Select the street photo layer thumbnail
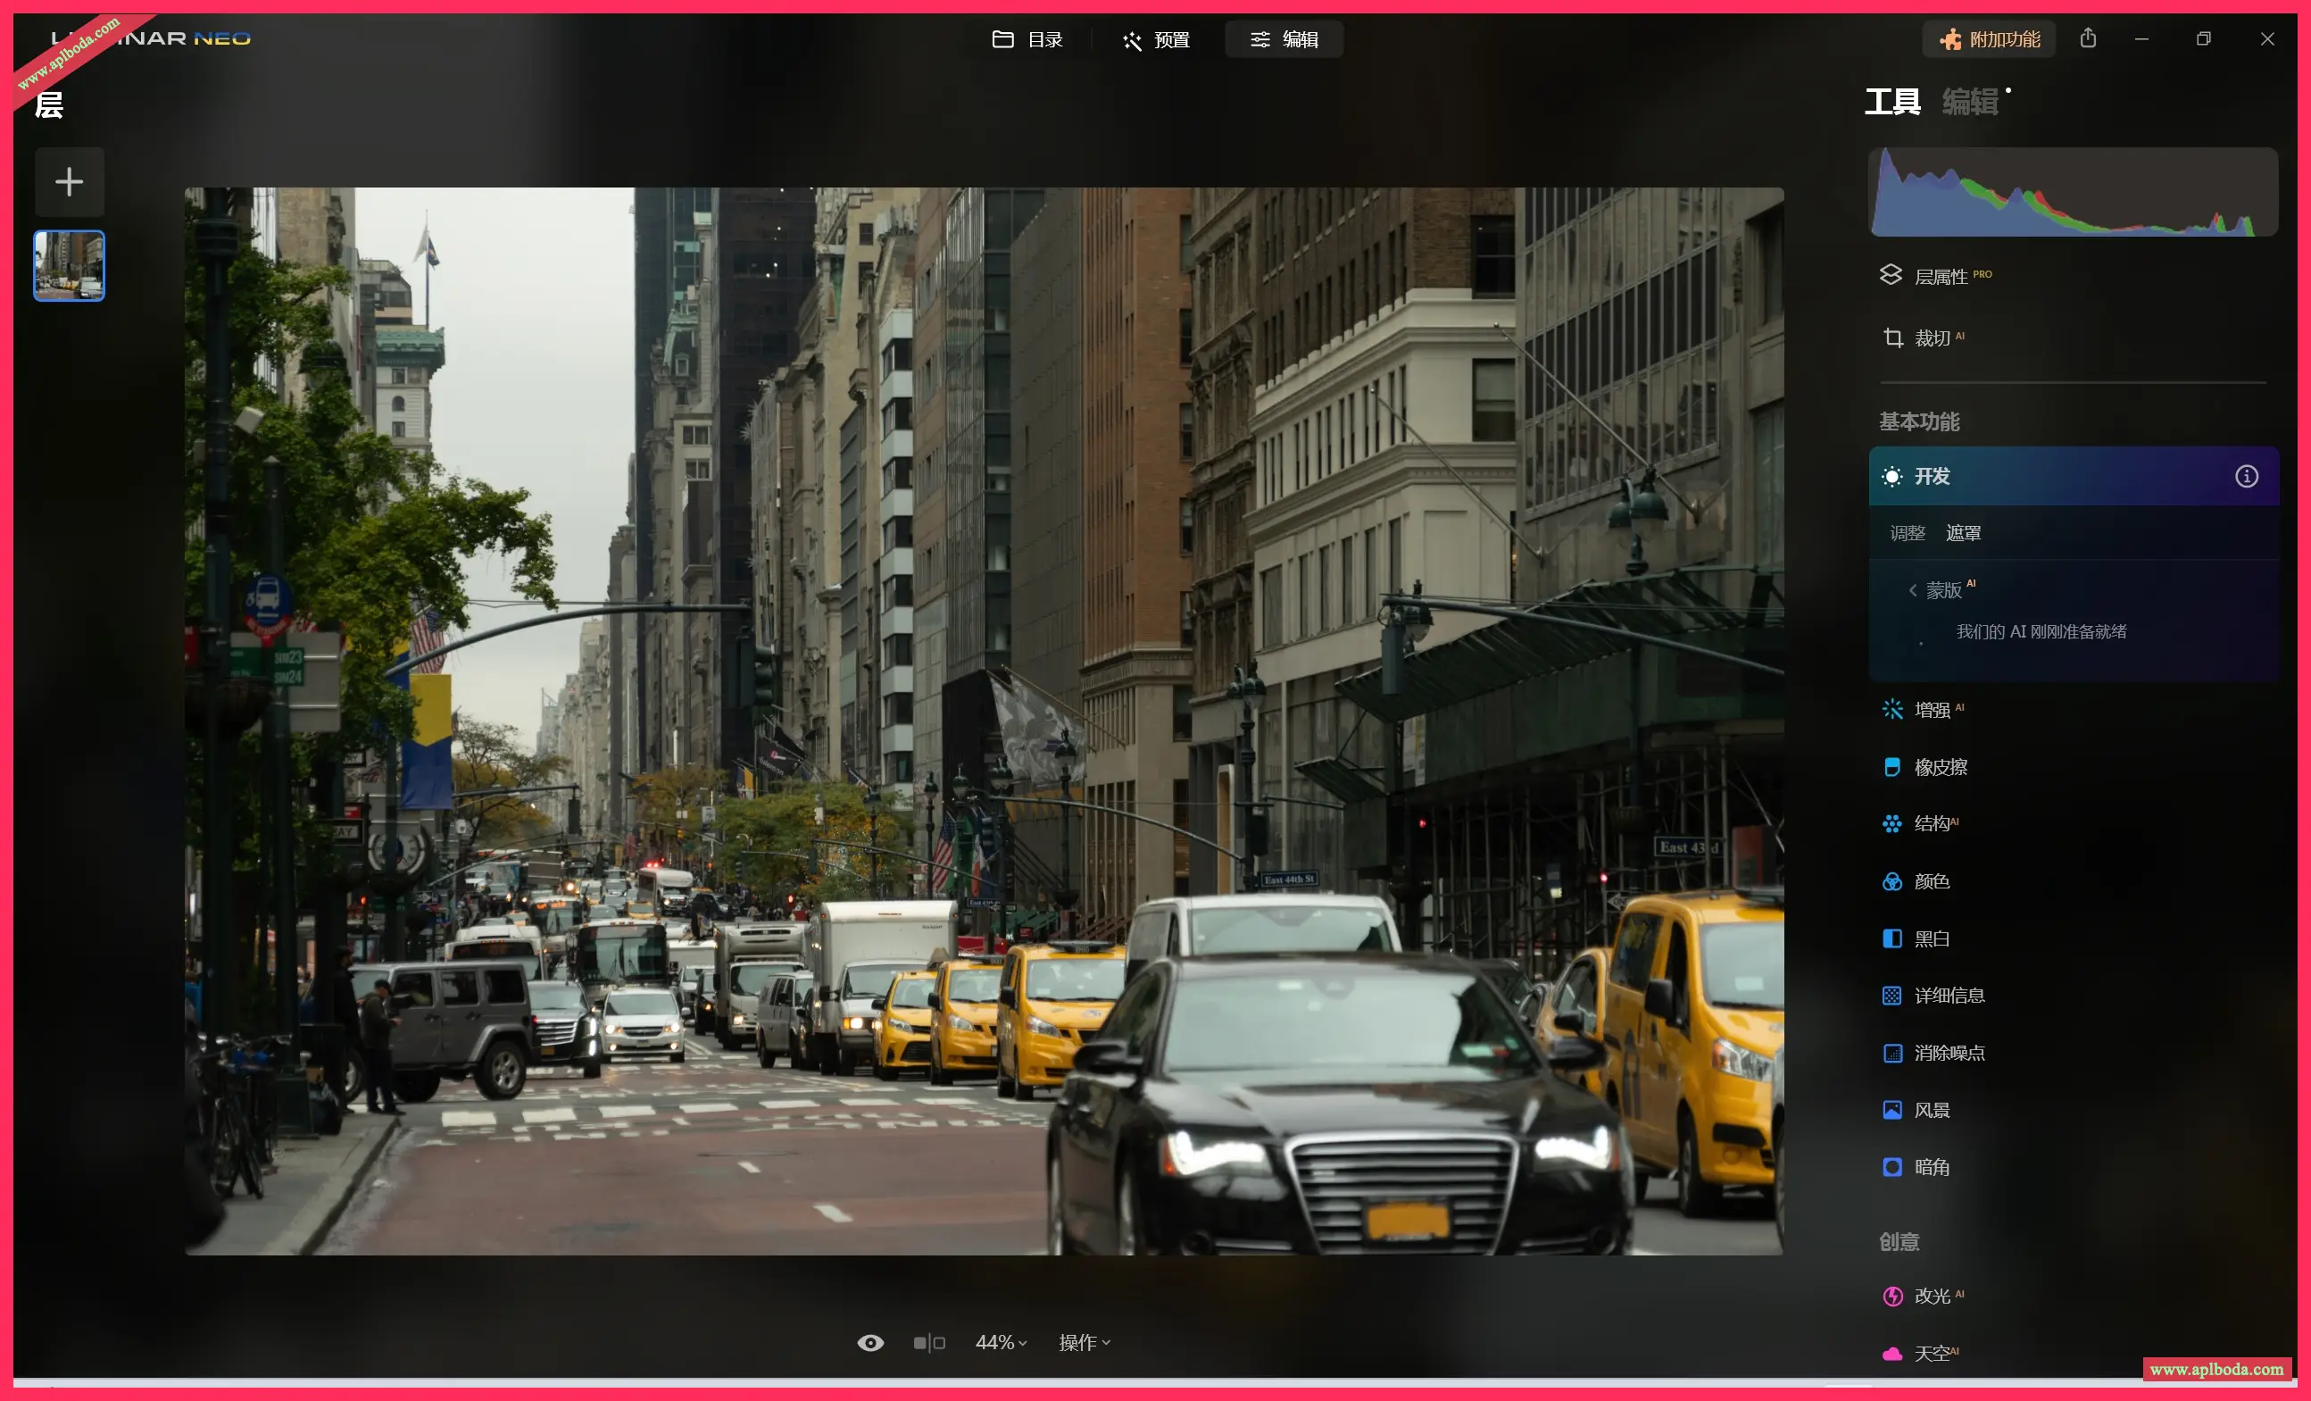The height and width of the screenshot is (1401, 2311). (70, 265)
